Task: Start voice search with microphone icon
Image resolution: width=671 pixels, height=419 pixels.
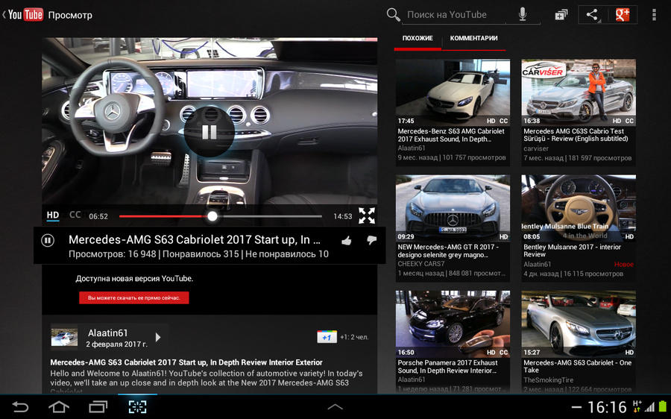Action: click(523, 15)
